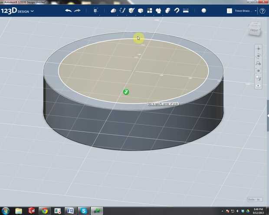269x215 pixels.
Task: Open the Pattern tools menu
Action: coord(150,11)
